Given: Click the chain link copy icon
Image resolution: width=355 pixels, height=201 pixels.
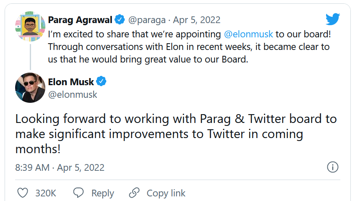Looking at the screenshot, I should (x=134, y=193).
